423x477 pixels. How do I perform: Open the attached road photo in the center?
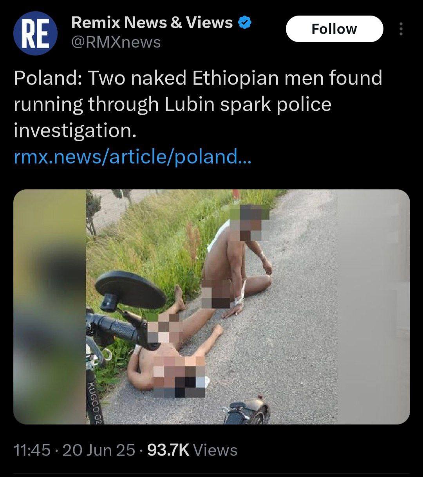pos(211,307)
